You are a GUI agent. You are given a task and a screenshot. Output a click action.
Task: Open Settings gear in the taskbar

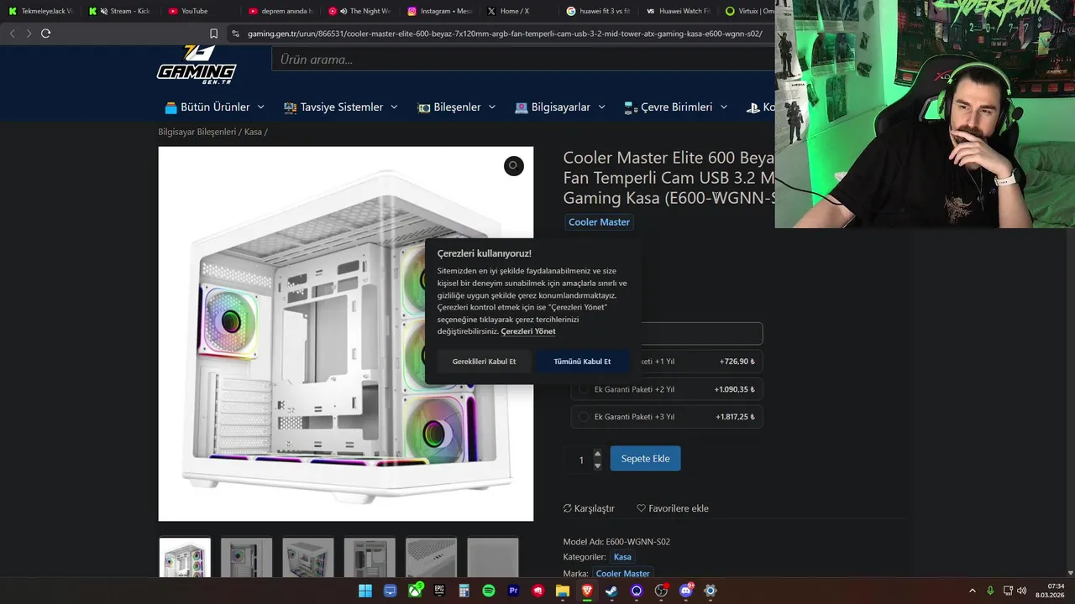[711, 591]
